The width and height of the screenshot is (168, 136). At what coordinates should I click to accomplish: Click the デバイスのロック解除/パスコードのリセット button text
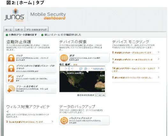(35, 67)
